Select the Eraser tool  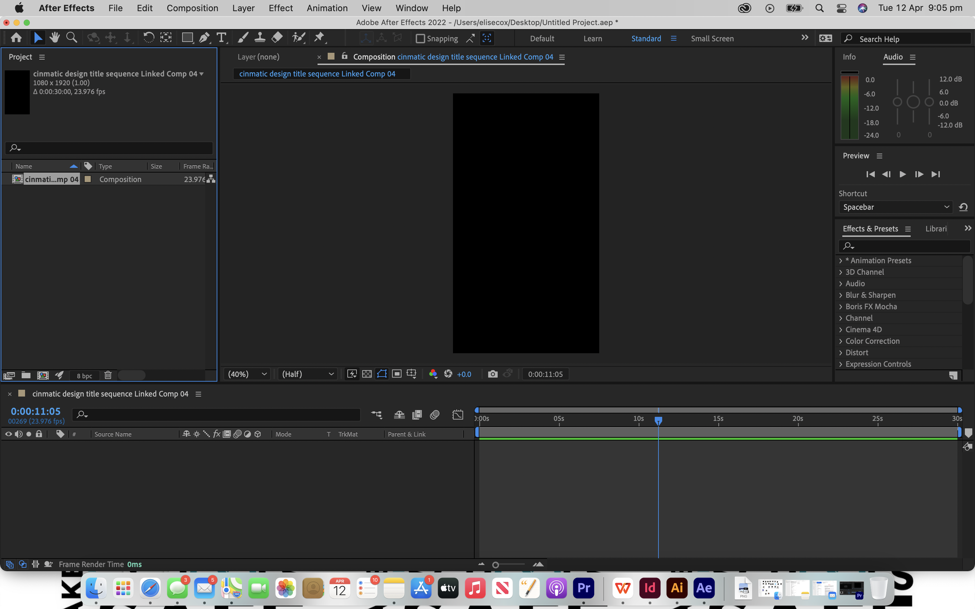pyautogui.click(x=277, y=38)
